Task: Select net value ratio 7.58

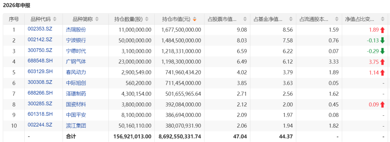Action: pos(288,41)
